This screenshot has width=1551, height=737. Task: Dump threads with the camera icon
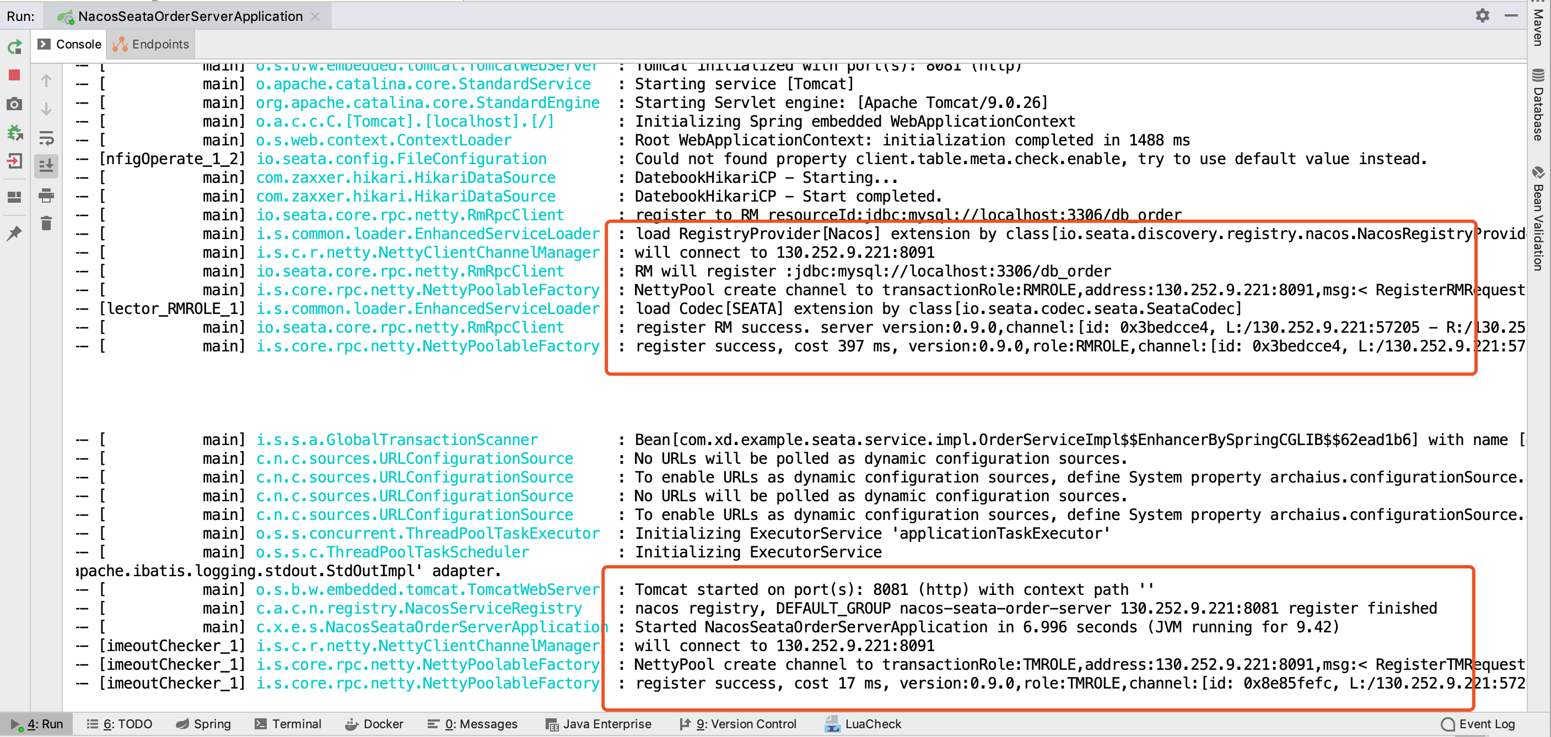(14, 104)
